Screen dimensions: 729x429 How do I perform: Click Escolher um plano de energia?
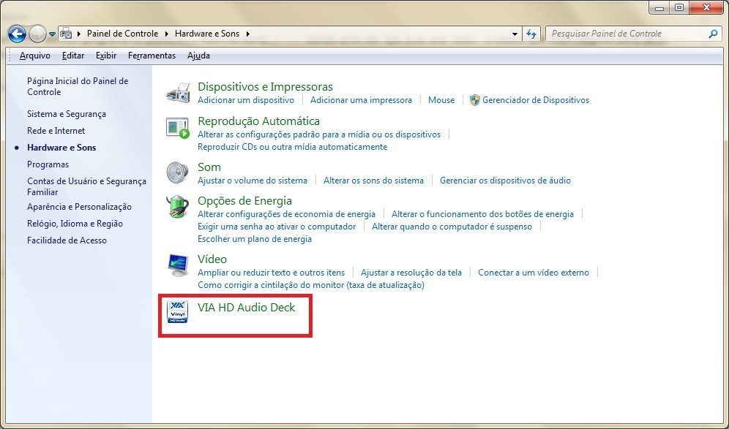tap(255, 239)
